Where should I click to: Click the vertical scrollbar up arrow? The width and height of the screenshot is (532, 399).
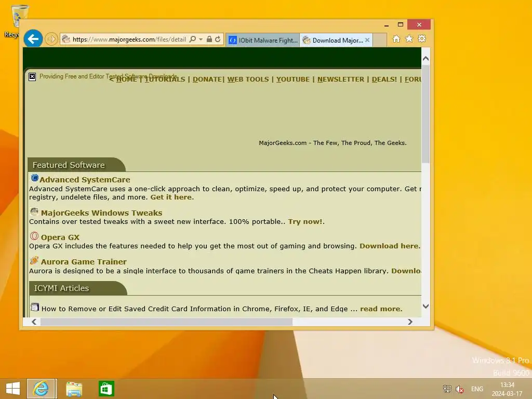[426, 59]
